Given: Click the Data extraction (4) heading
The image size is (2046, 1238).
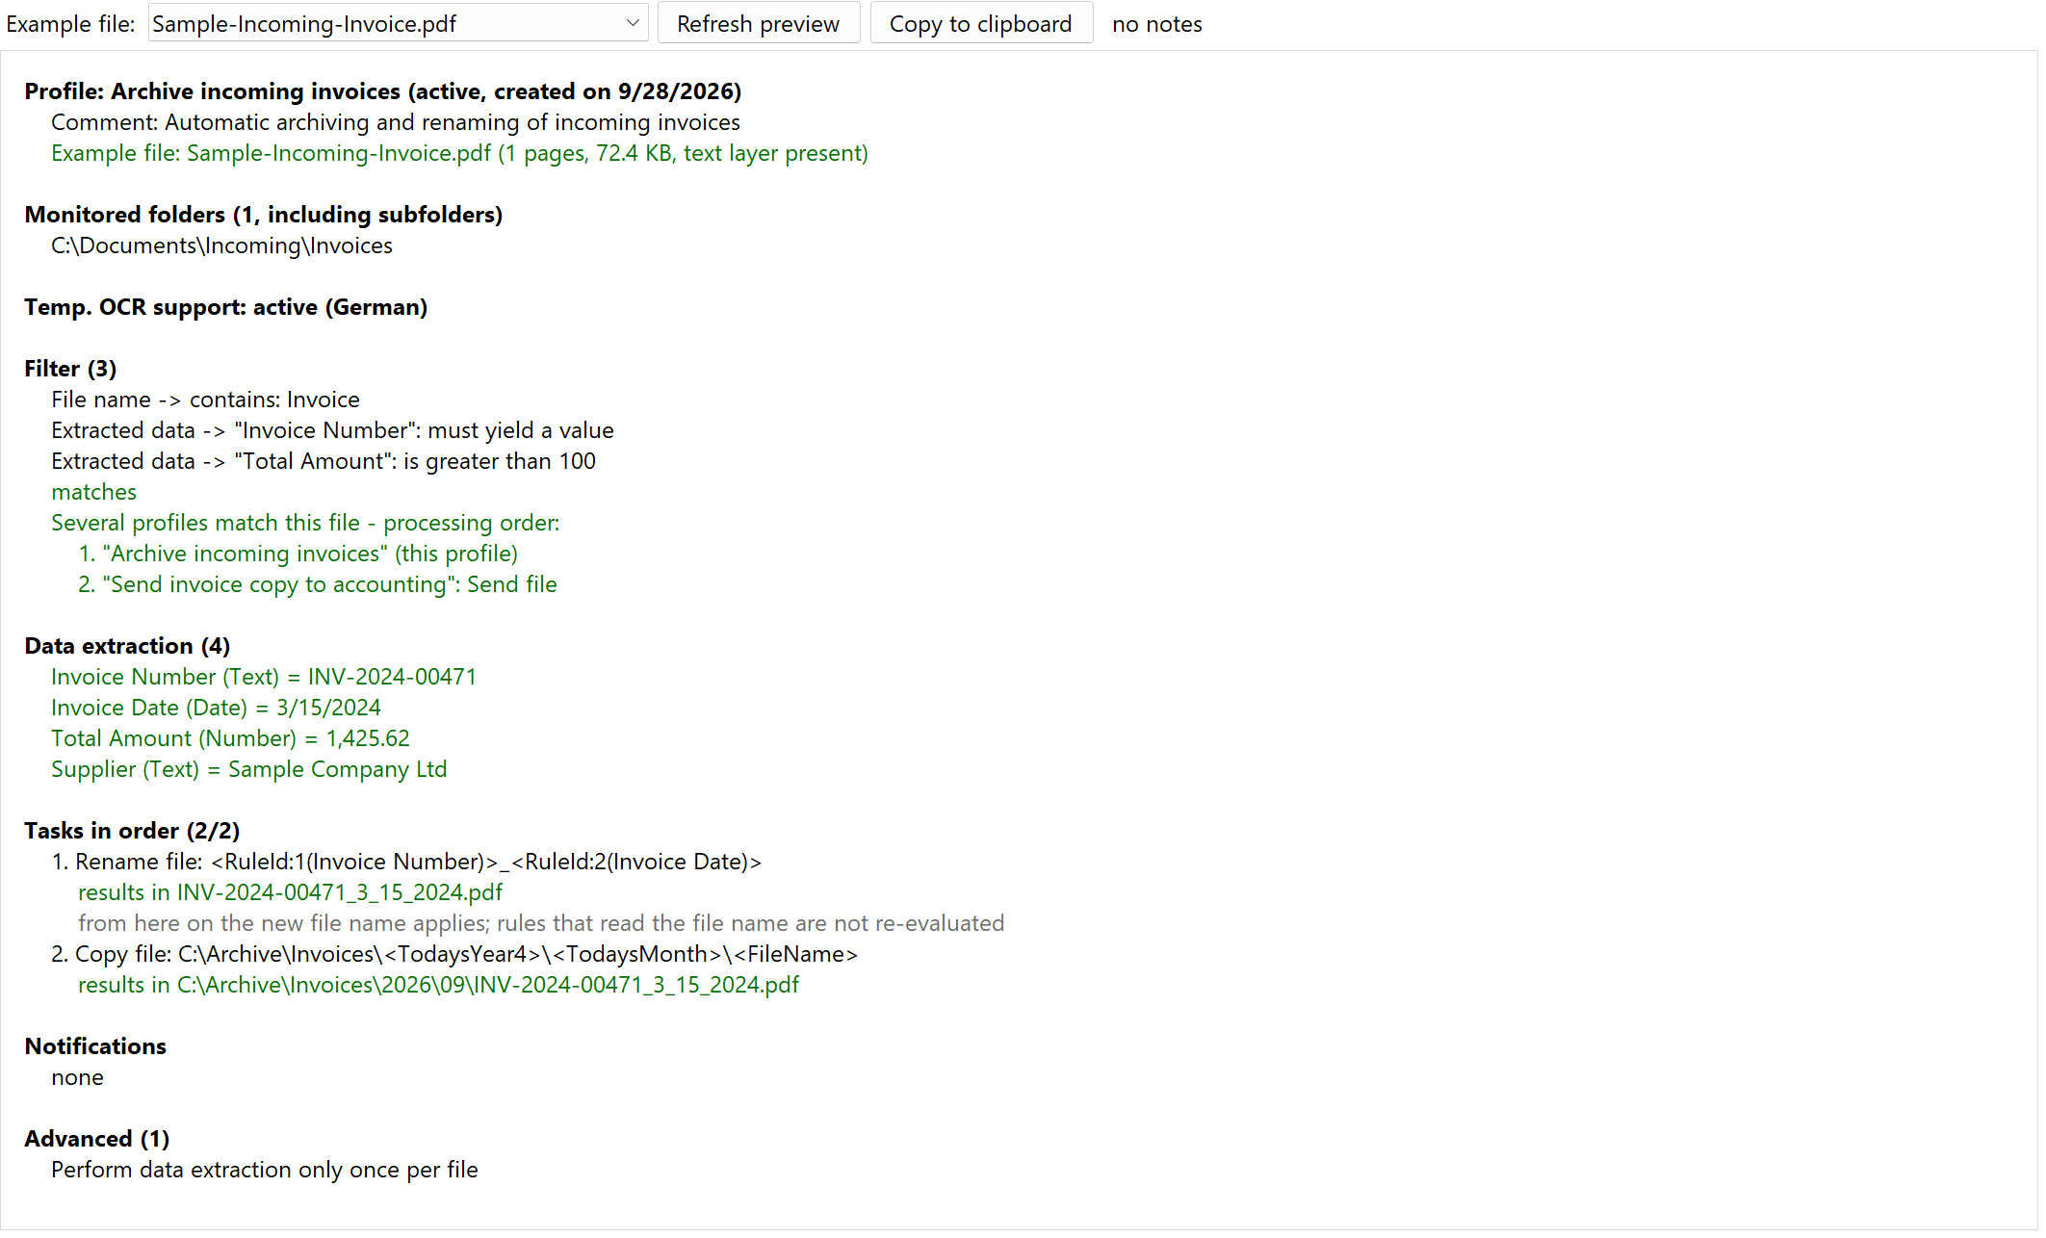Looking at the screenshot, I should point(127,646).
